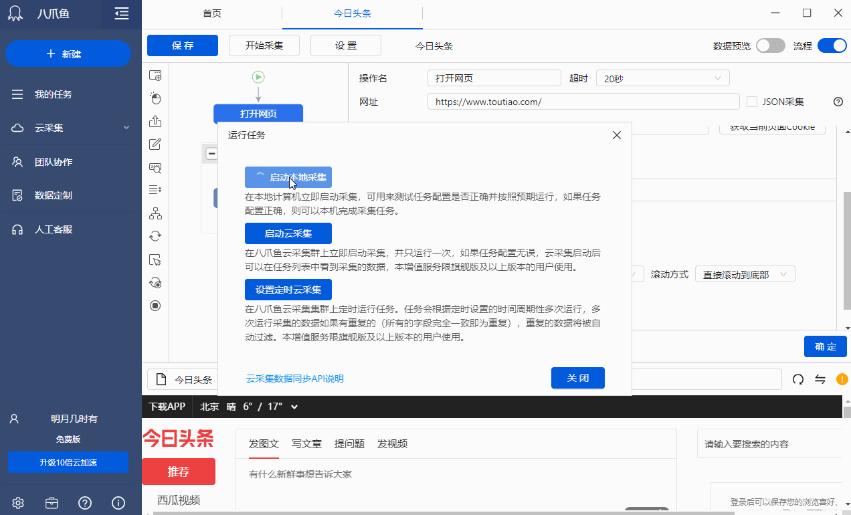851x515 pixels.
Task: Click the settings panel vertical scrollbar
Action: point(846,251)
